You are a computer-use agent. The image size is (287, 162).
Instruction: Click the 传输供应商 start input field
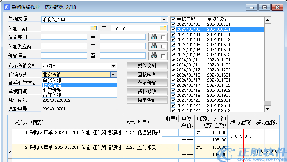[x=64, y=46]
